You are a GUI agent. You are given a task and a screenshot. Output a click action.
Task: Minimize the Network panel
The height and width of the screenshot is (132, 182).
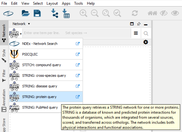coord(146,24)
